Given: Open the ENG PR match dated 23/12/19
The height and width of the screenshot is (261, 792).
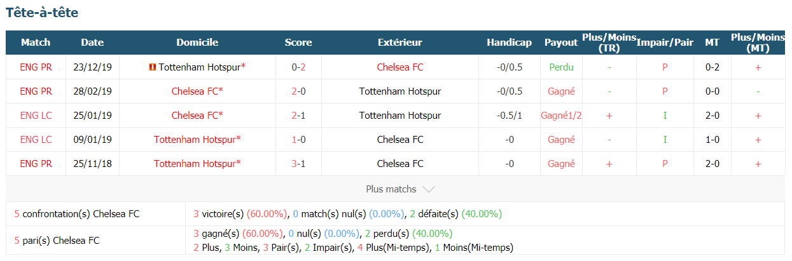Looking at the screenshot, I should 36,67.
